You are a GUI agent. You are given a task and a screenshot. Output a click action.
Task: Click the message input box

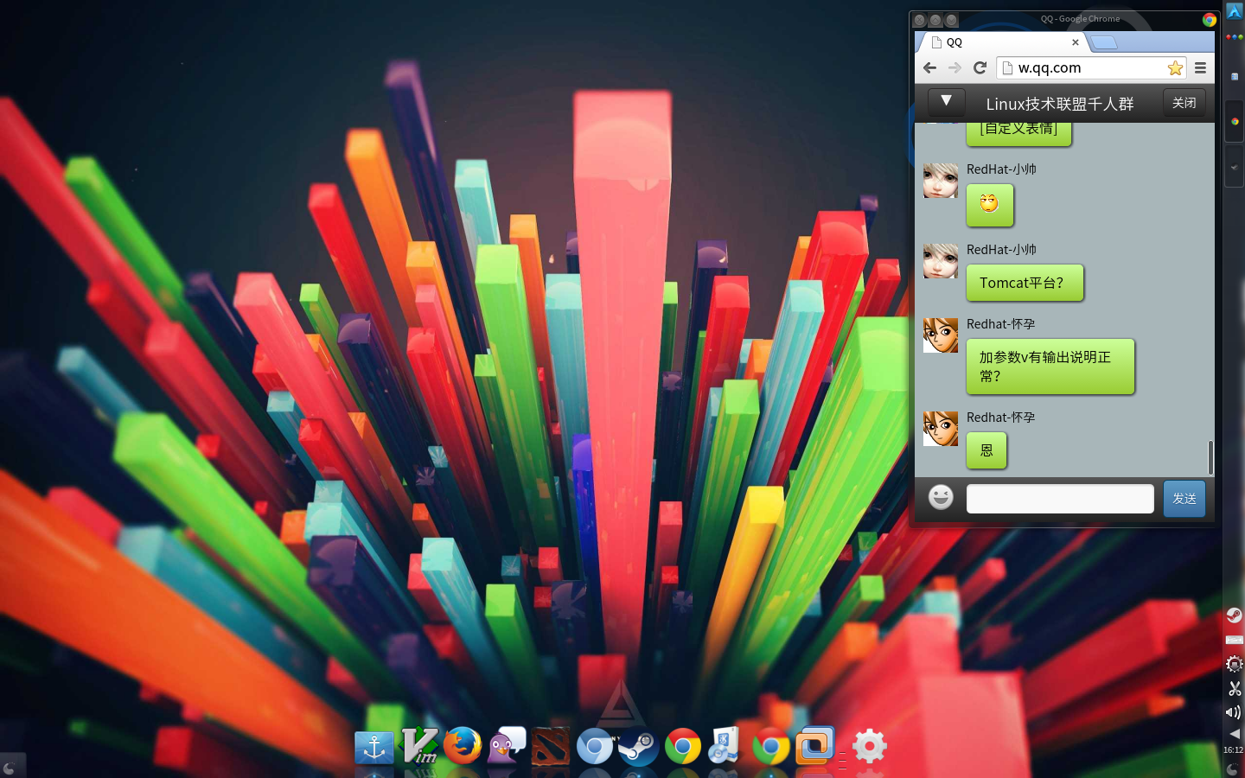coord(1060,499)
